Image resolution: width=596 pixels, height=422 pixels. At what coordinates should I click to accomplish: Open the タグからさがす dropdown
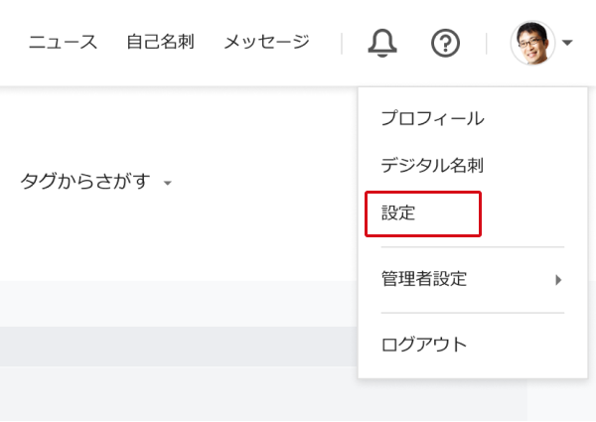(x=96, y=181)
